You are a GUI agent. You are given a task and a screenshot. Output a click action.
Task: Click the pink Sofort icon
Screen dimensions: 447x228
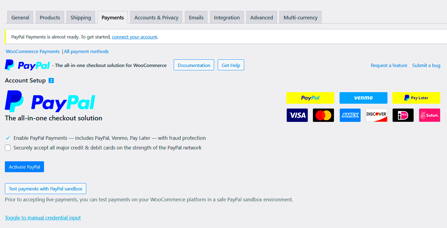tap(430, 115)
